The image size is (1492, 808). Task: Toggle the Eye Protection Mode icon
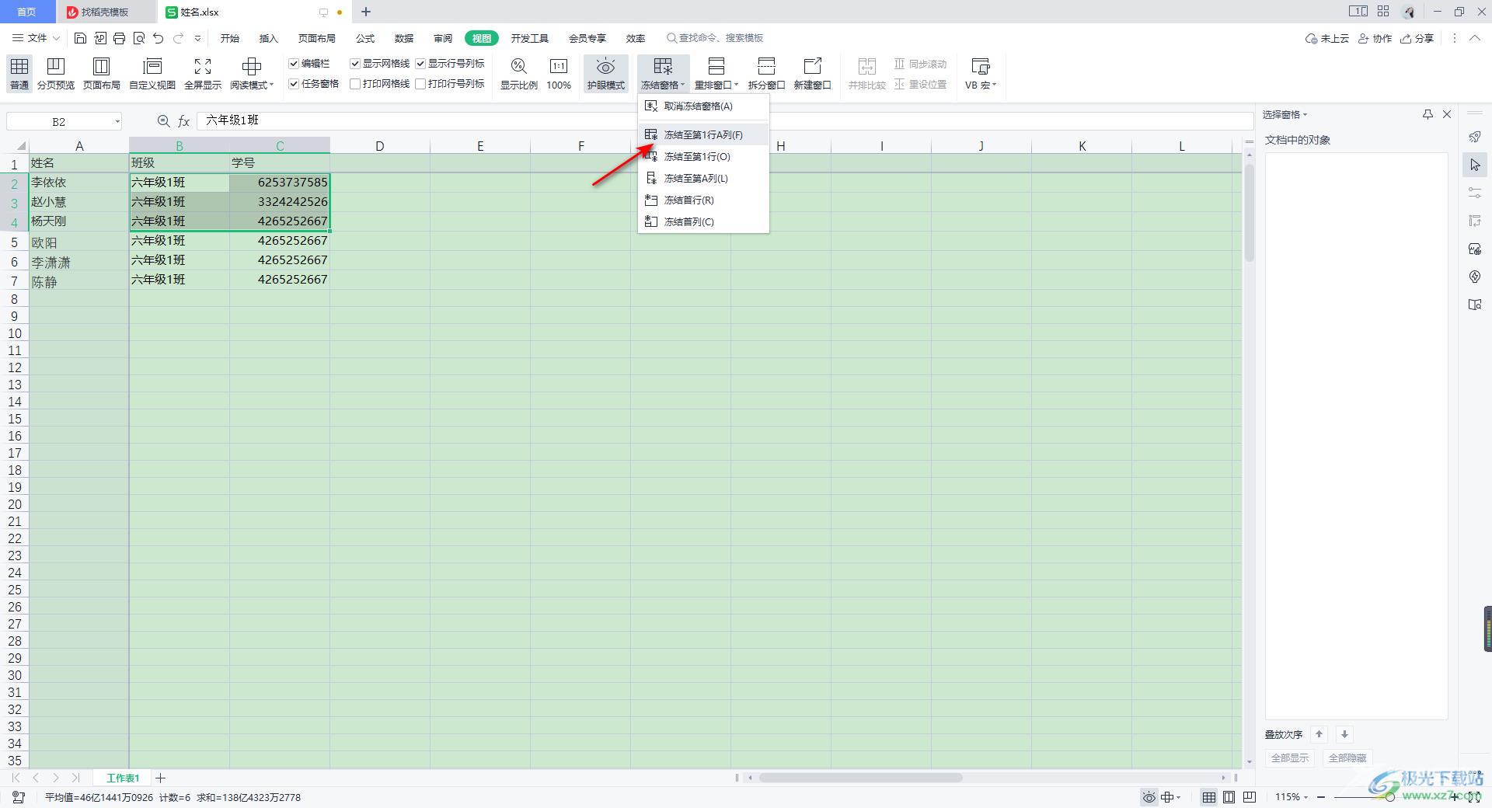click(x=605, y=67)
